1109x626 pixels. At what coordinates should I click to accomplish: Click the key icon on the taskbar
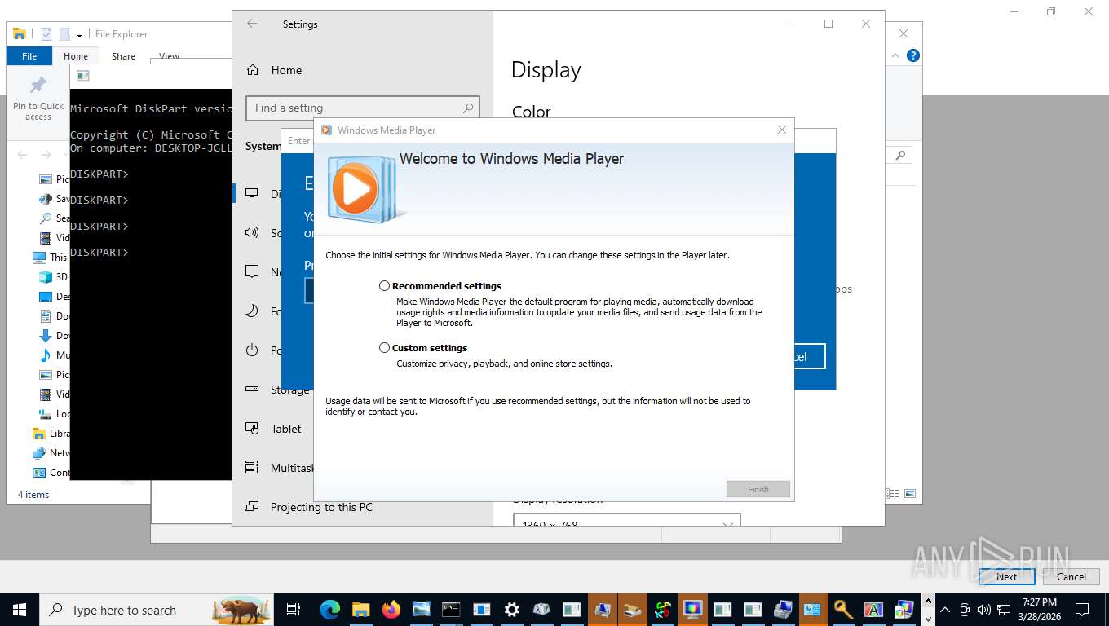coord(843,610)
